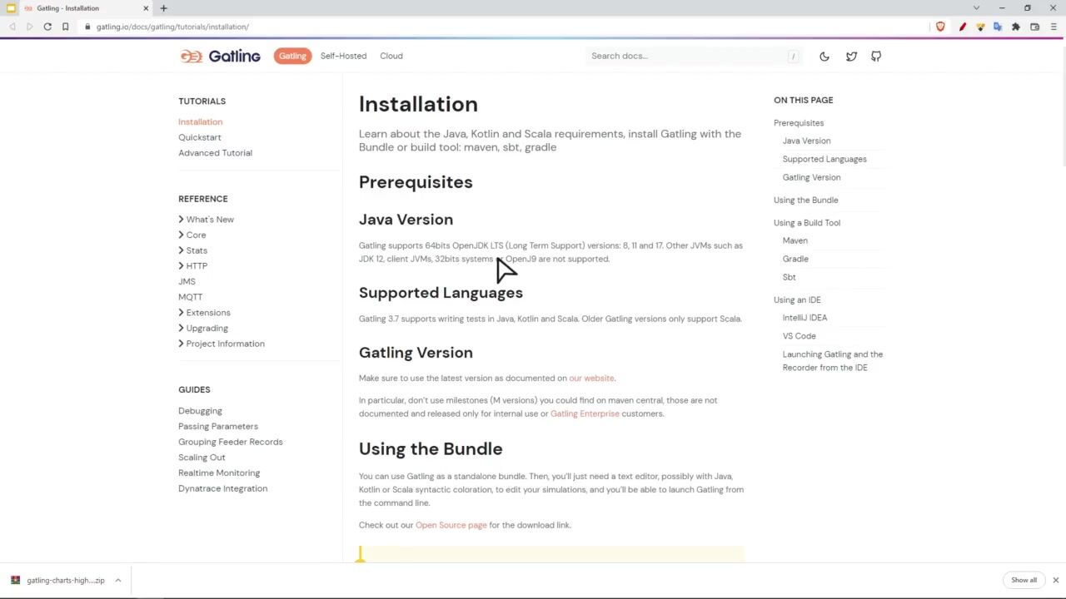Open the Brave Wallet icon

coord(1034,27)
